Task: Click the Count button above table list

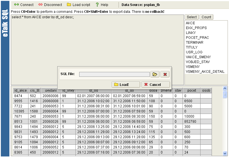Action: click(206, 17)
